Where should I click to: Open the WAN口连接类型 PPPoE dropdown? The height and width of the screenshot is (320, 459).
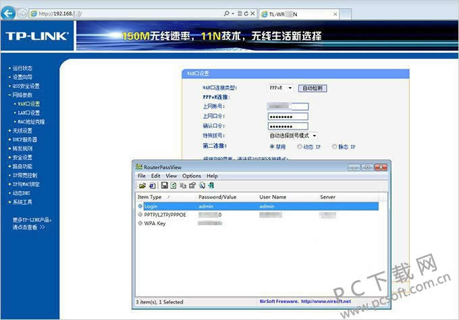[280, 88]
